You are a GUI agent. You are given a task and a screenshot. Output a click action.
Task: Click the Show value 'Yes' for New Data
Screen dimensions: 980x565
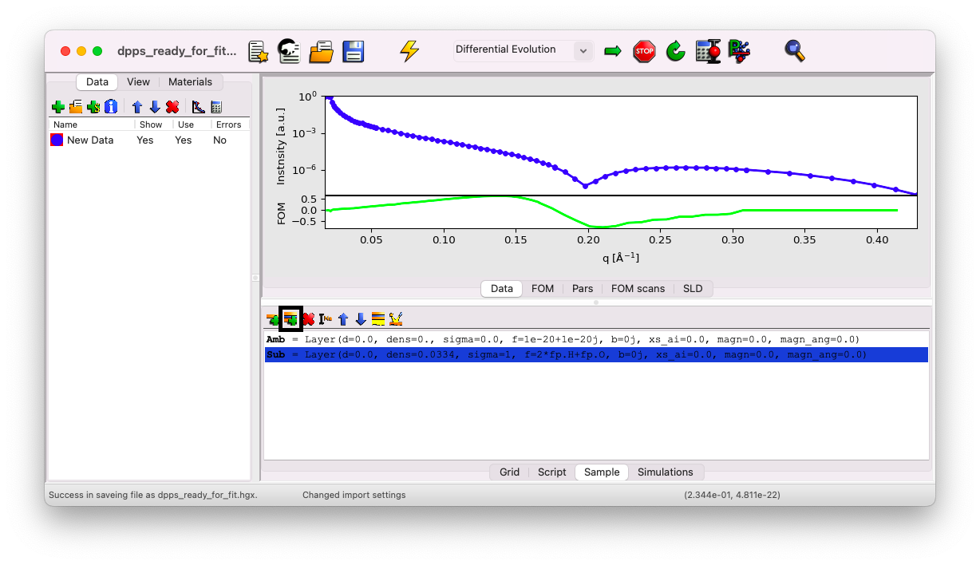pyautogui.click(x=145, y=140)
